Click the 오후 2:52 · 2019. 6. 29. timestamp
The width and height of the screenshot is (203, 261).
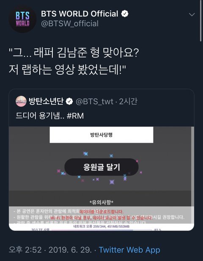pyautogui.click(x=50, y=250)
